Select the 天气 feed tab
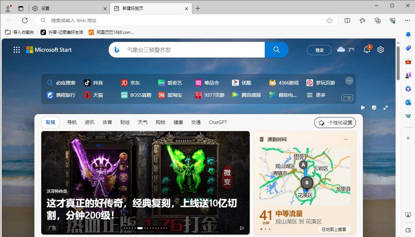This screenshot has width=415, height=237. pyautogui.click(x=143, y=122)
